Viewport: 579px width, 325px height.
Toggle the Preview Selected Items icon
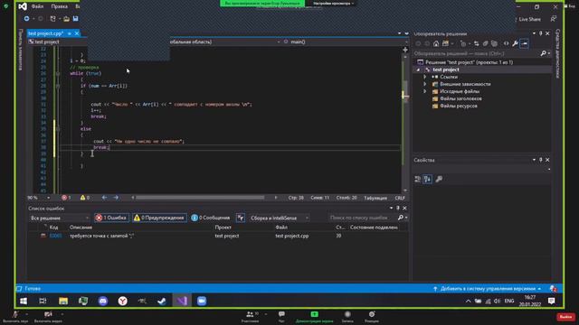point(525,44)
